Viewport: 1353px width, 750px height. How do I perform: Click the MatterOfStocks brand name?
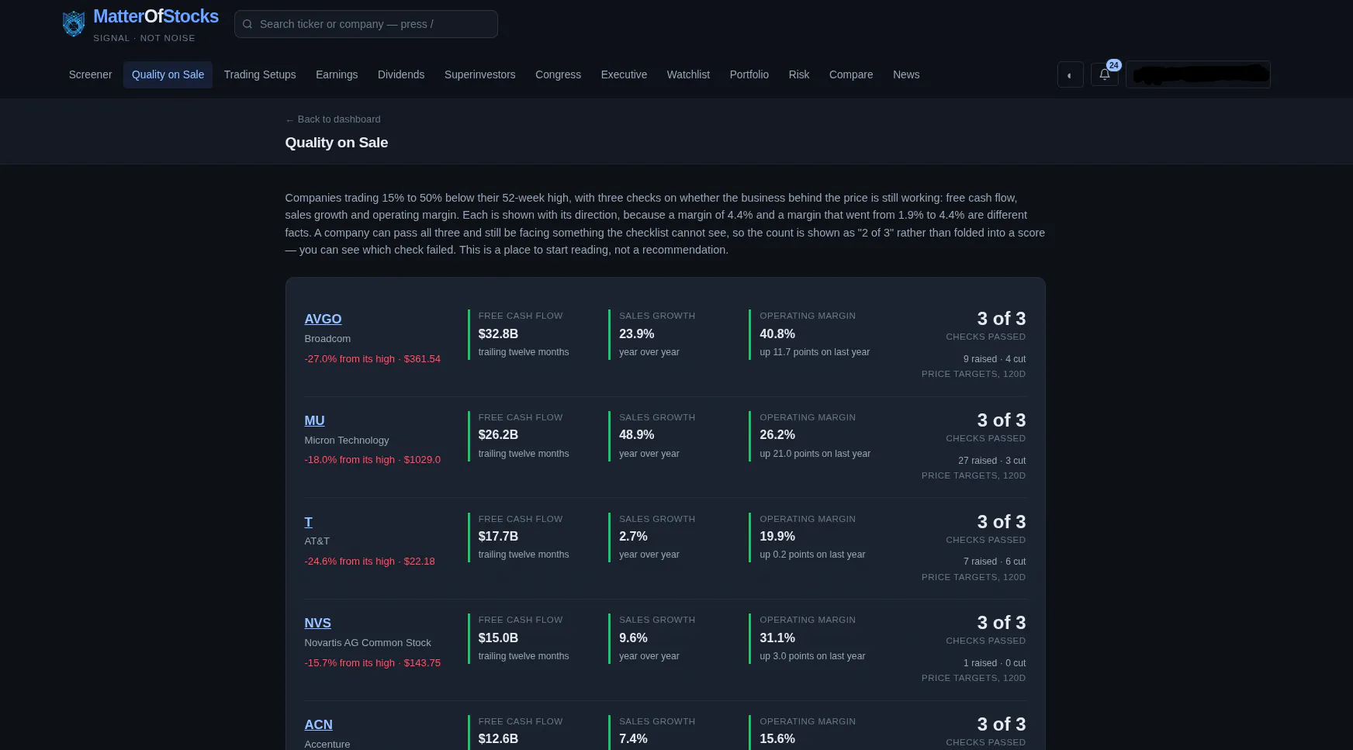click(156, 16)
